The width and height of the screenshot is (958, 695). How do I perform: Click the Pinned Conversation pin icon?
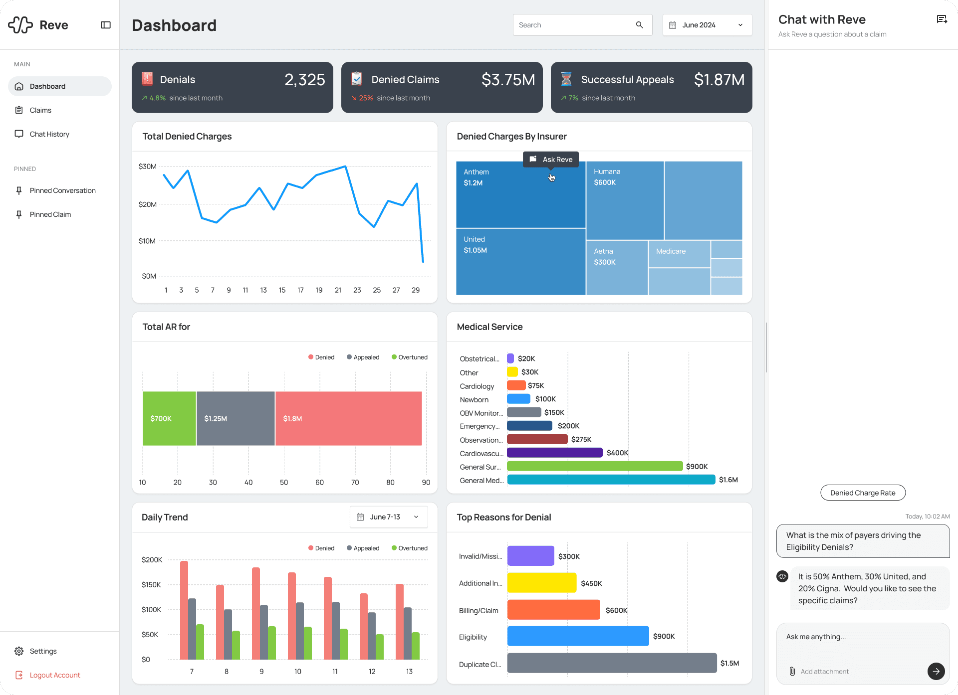[19, 190]
